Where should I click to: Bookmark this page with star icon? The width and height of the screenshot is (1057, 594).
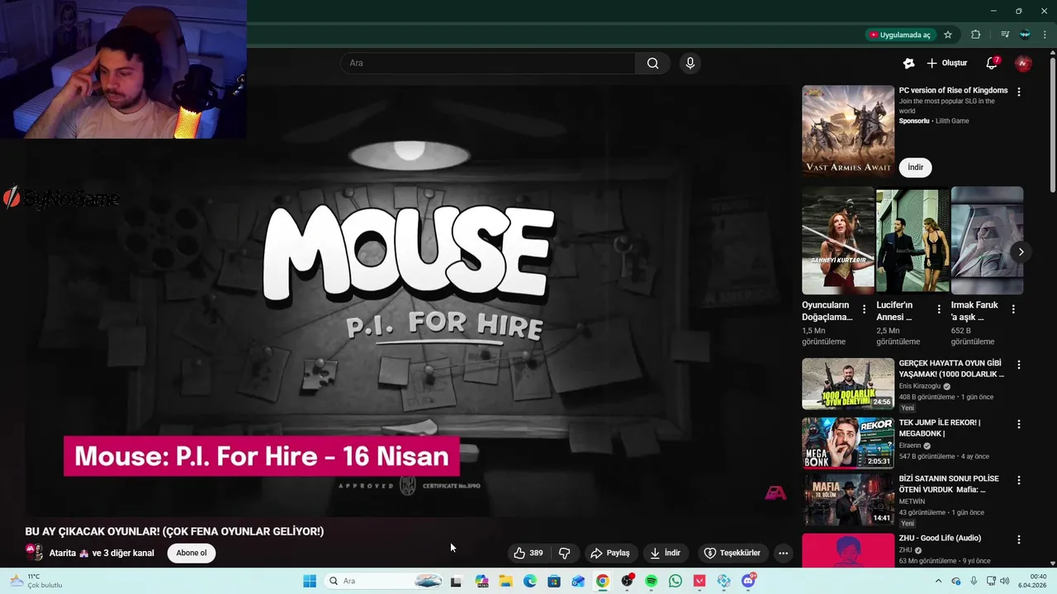948,35
